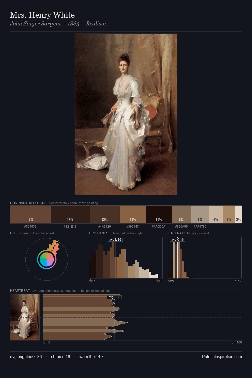Click the BRIGHTNESS section heading
The width and height of the screenshot is (252, 378).
[100, 233]
